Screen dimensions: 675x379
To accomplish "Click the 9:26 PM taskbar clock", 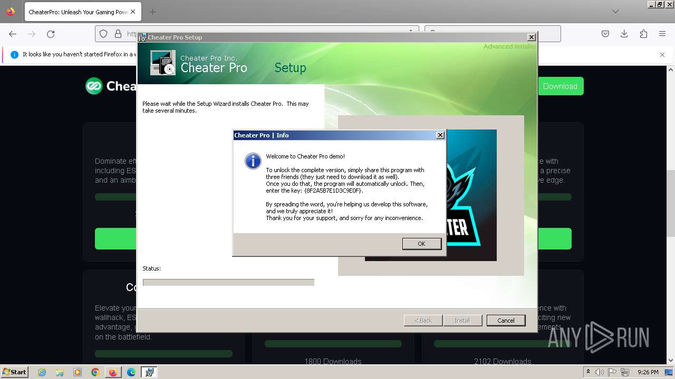I will tap(648, 372).
